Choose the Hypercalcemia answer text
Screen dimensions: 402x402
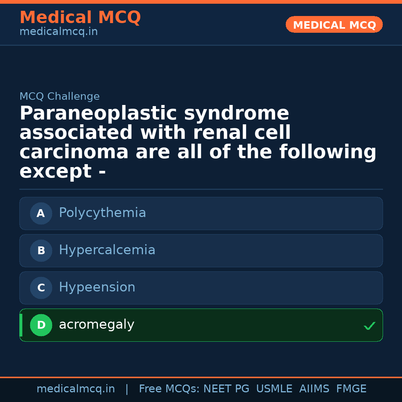pos(107,250)
